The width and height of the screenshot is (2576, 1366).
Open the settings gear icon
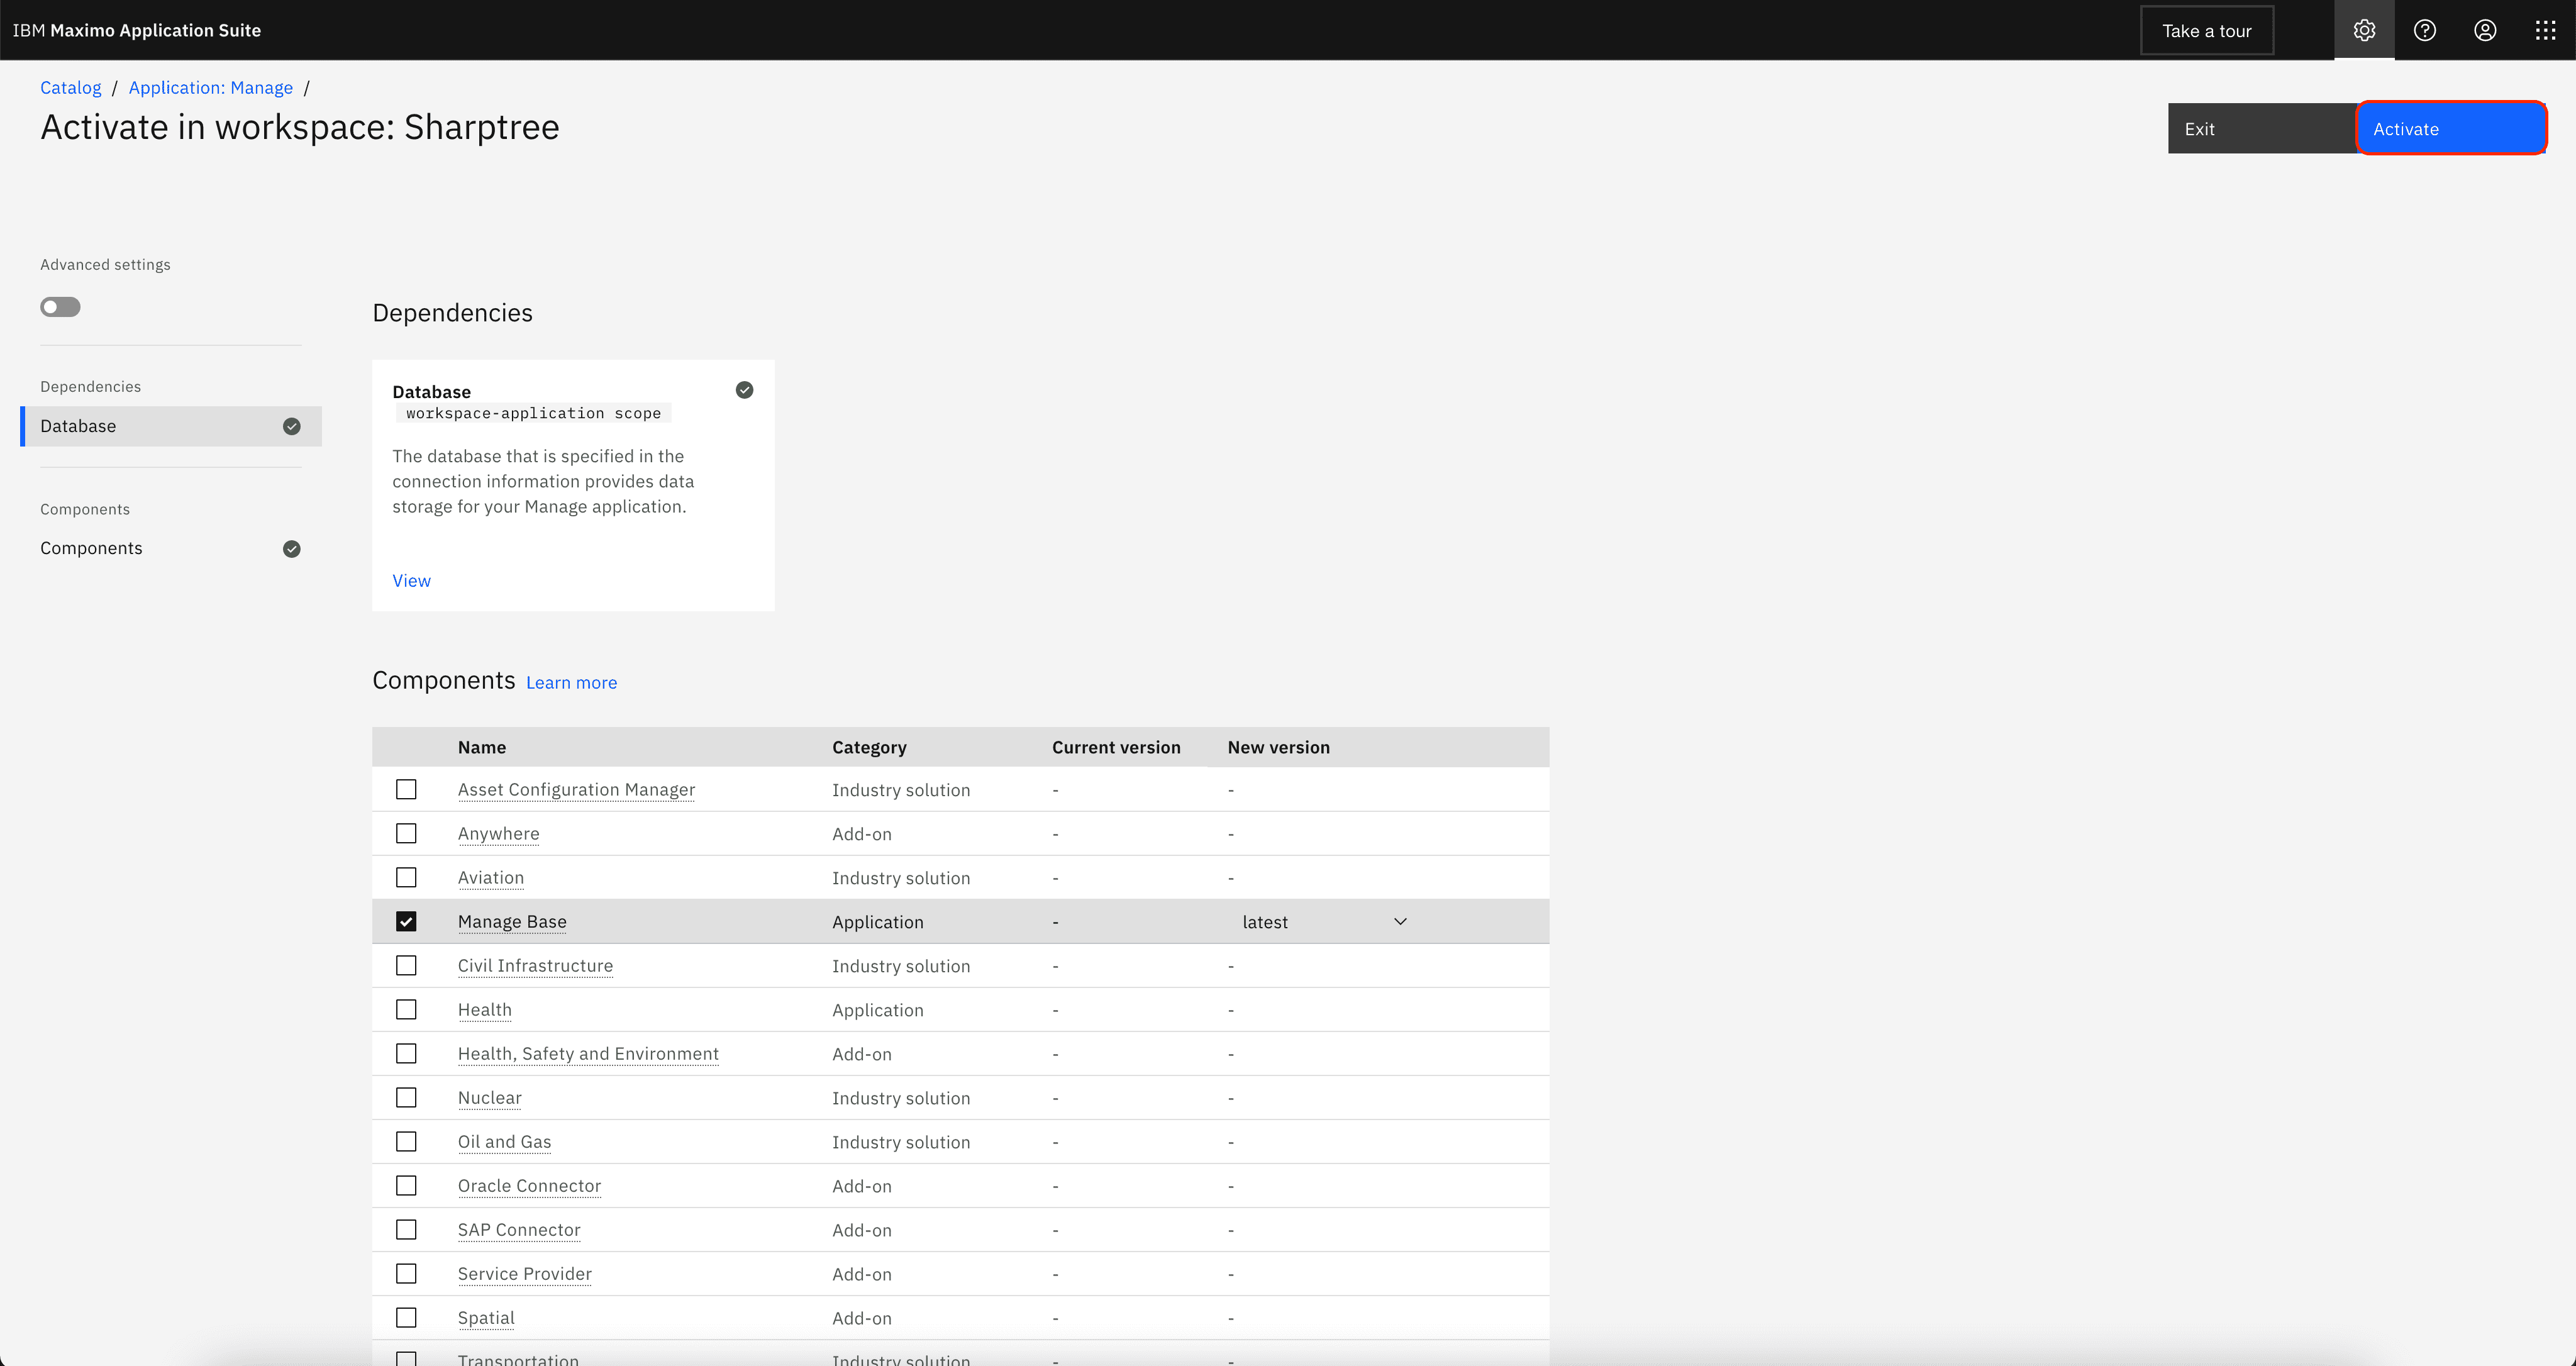tap(2364, 30)
